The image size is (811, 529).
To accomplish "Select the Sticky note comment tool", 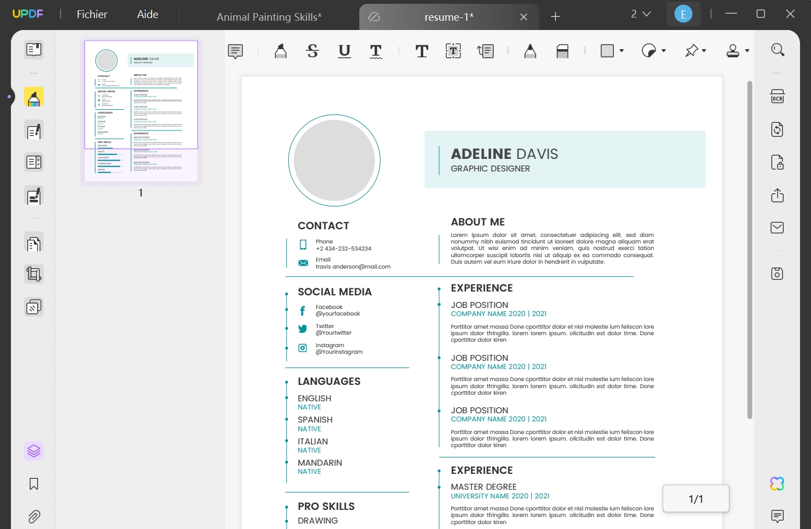I will pyautogui.click(x=235, y=51).
